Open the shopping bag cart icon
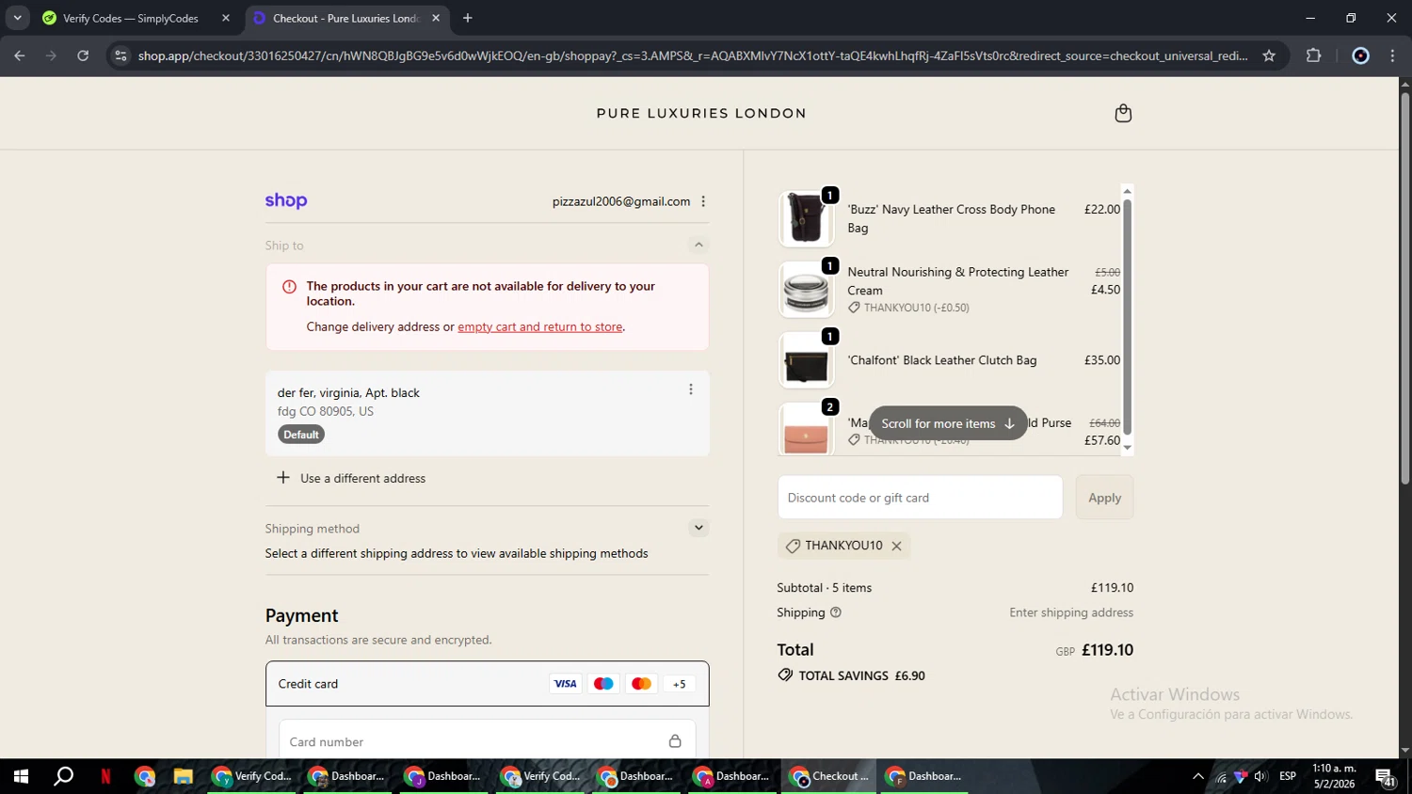1412x794 pixels. pos(1123,113)
